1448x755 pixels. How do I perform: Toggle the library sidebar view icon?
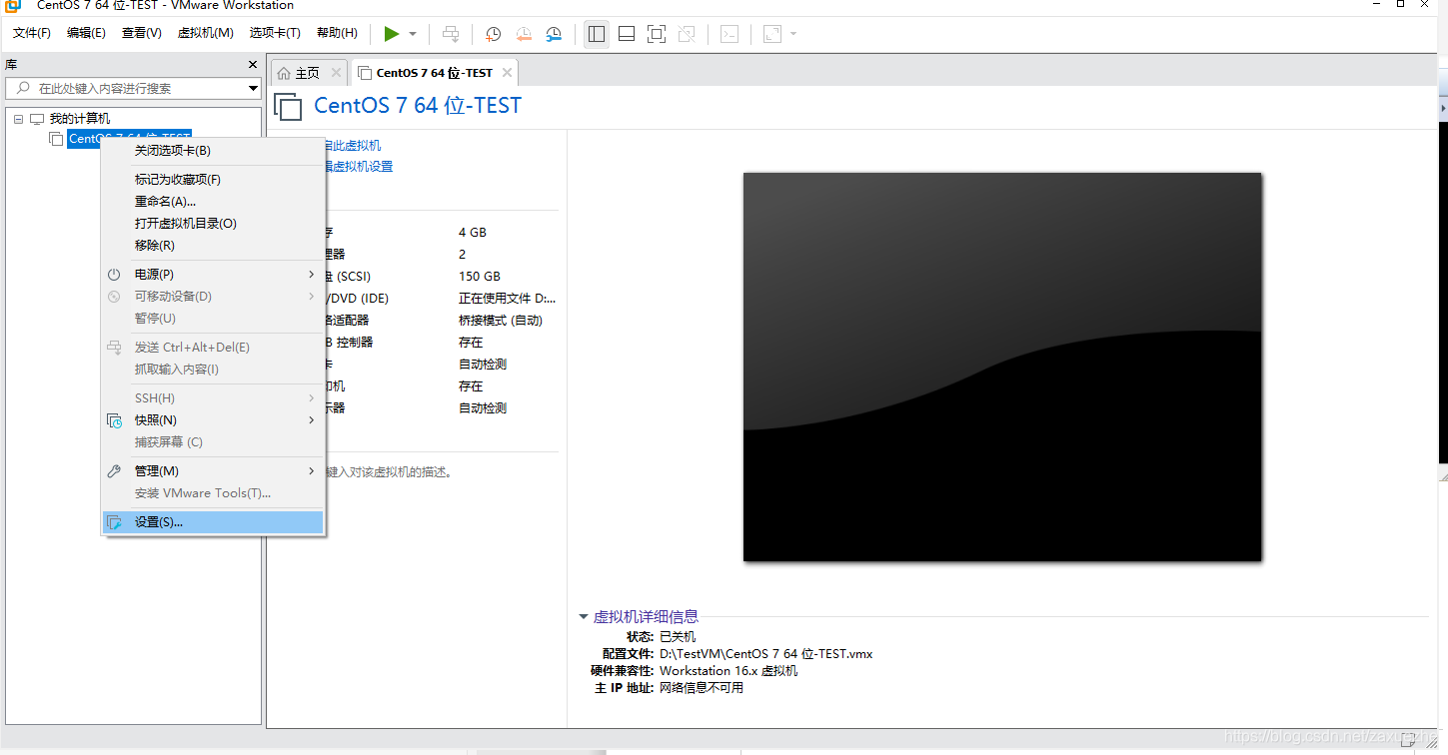[597, 34]
